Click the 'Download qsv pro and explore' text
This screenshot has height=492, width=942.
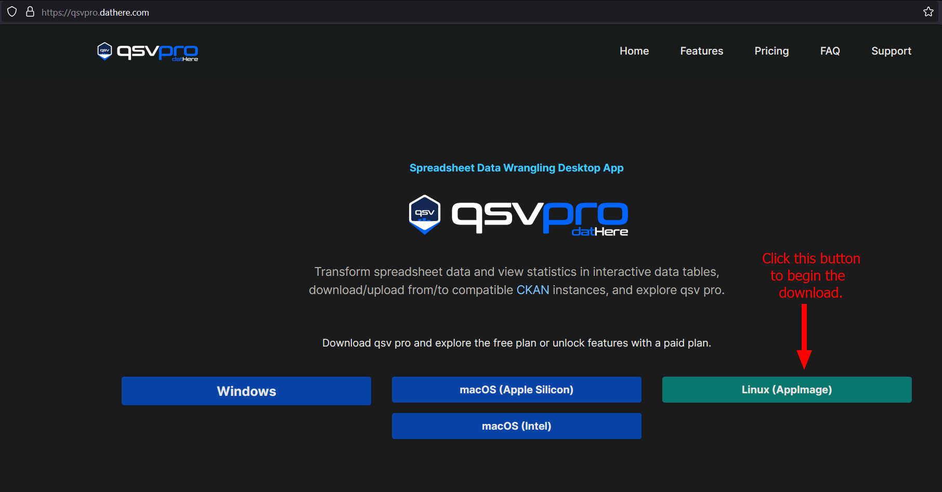(517, 343)
